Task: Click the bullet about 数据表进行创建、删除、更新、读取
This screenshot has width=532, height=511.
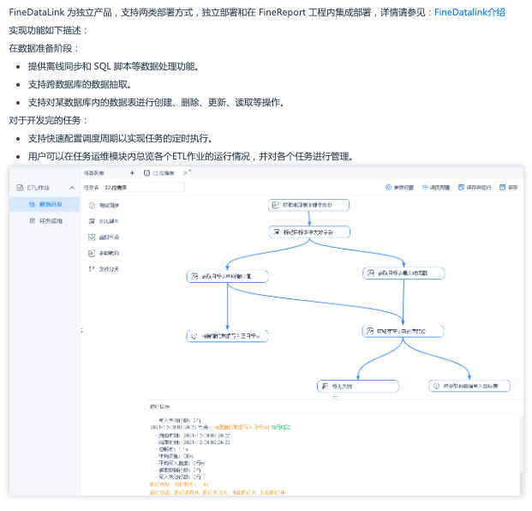Action: [156, 103]
